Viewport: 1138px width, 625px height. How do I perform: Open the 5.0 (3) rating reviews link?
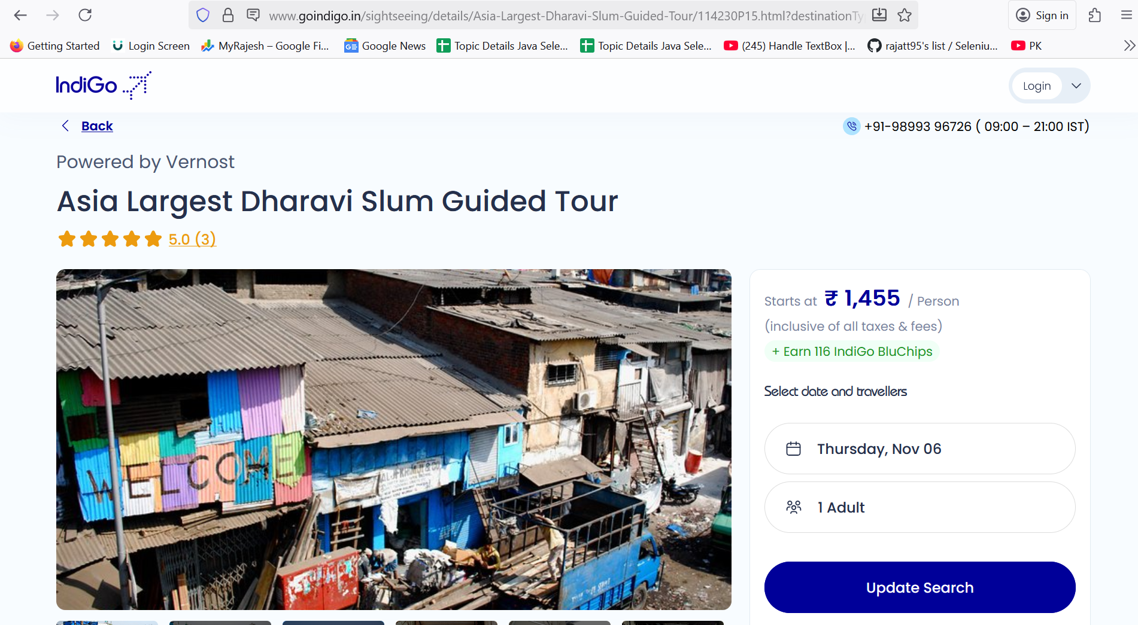point(192,239)
